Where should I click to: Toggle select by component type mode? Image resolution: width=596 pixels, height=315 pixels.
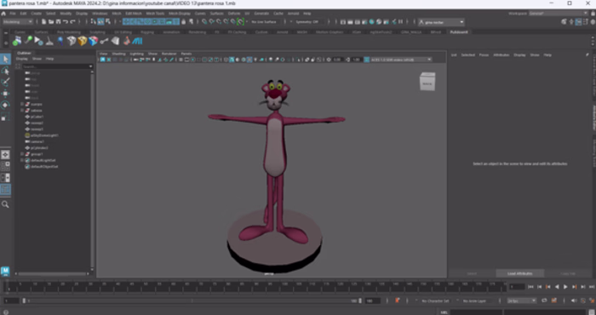tap(108, 21)
